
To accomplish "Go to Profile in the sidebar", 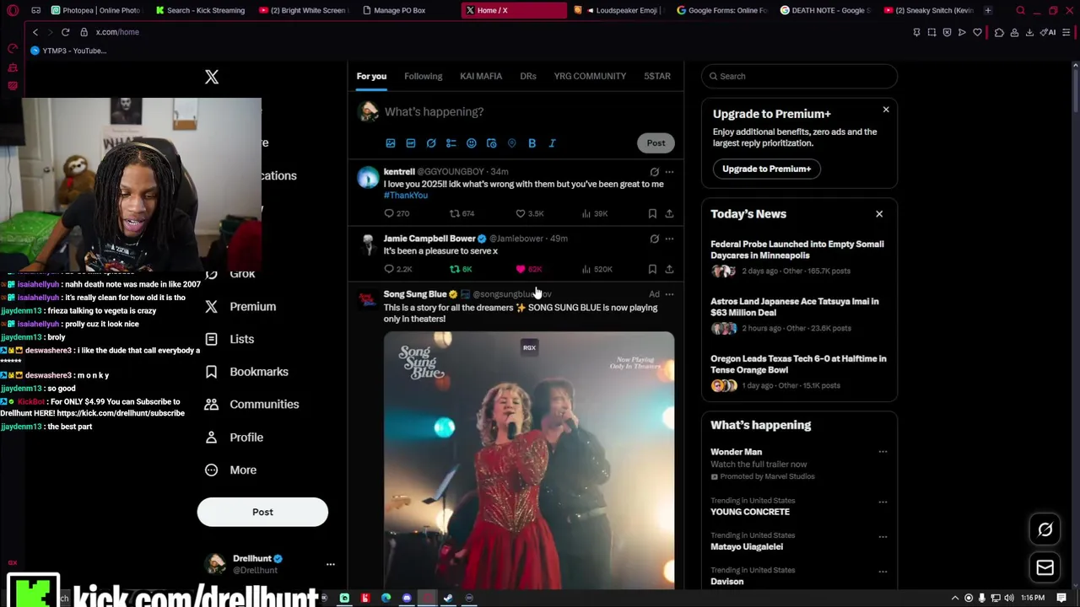I will pyautogui.click(x=235, y=438).
